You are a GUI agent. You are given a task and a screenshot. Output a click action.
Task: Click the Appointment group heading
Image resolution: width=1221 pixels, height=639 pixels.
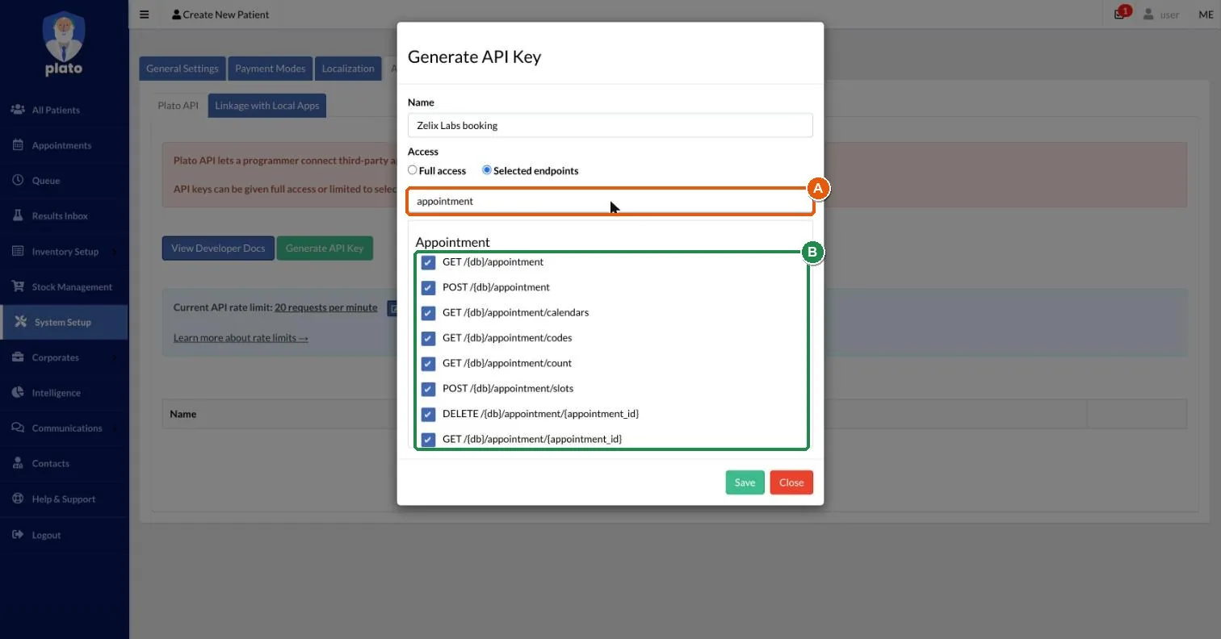(452, 242)
